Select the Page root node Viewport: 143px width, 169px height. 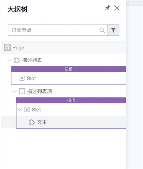(64, 47)
